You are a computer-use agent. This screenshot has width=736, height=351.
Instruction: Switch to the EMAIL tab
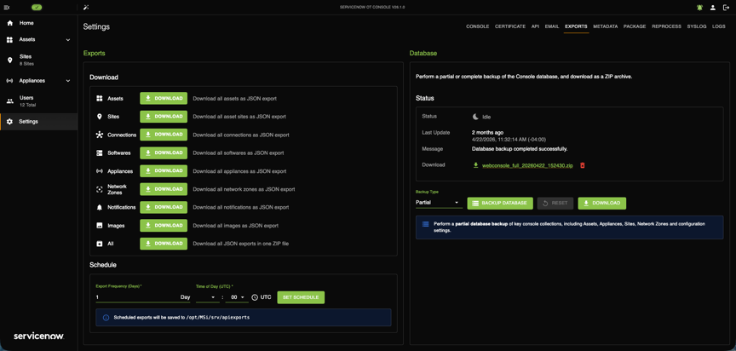tap(552, 26)
